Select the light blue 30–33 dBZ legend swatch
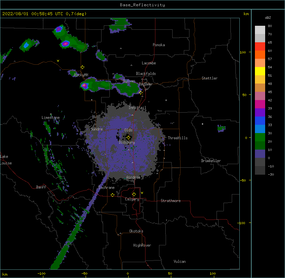 (260, 129)
